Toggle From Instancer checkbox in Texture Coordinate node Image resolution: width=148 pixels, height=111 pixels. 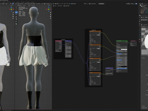[x=56, y=51]
